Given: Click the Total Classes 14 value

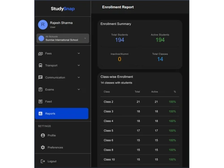Looking at the screenshot, I should (160, 59).
